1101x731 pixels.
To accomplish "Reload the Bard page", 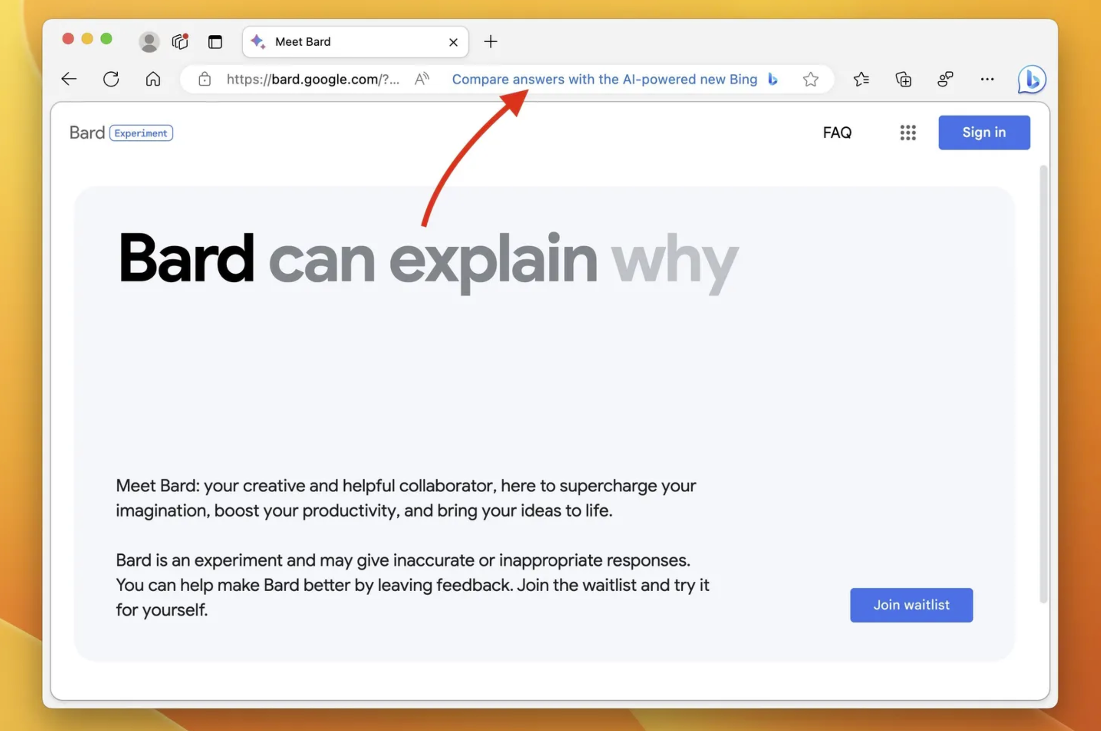I will point(111,79).
